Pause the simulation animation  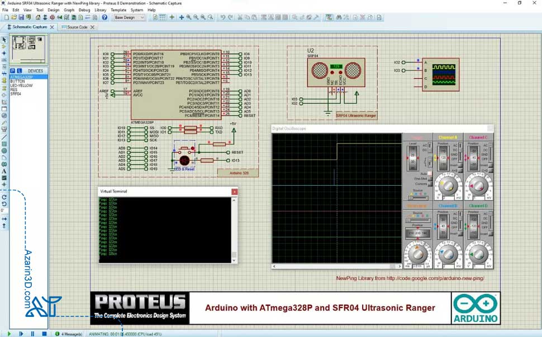tap(32, 334)
